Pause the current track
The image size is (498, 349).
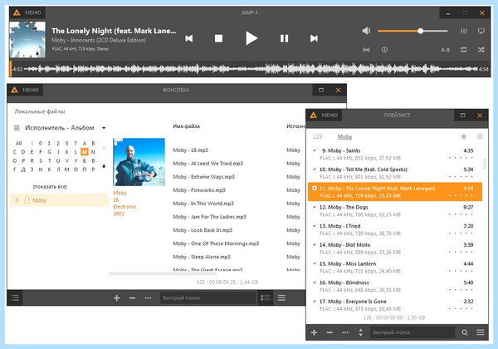click(x=284, y=38)
